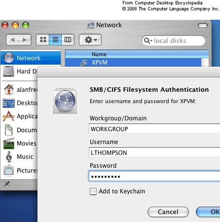Open the Documents sidebar folder
220x222 pixels.
coord(19,130)
